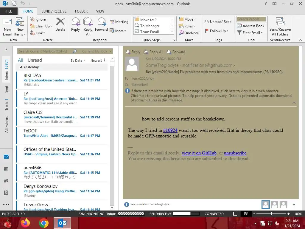Screen dimensions: 305x229
Task: Switch to VIEW tab
Action: point(100,11)
